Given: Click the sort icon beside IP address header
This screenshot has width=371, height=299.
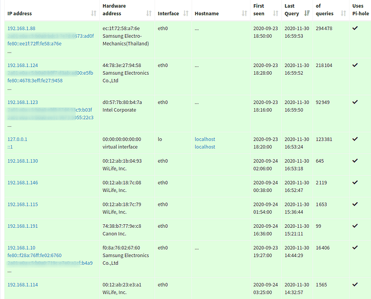Looking at the screenshot, I should point(93,13).
